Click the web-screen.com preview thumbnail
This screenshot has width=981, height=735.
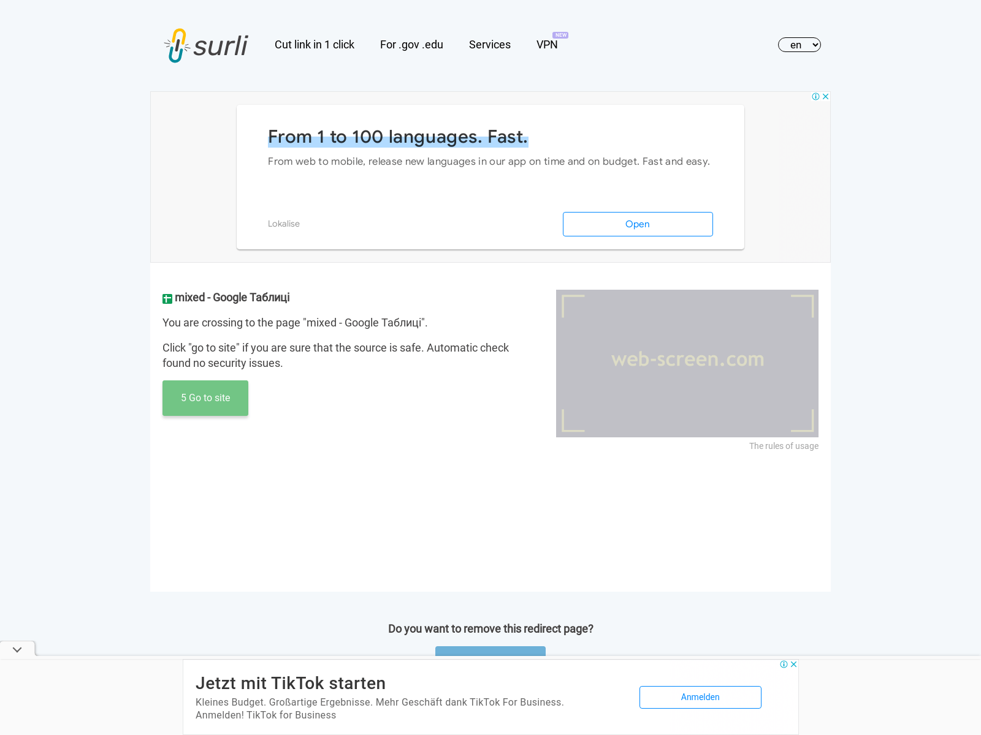point(687,363)
